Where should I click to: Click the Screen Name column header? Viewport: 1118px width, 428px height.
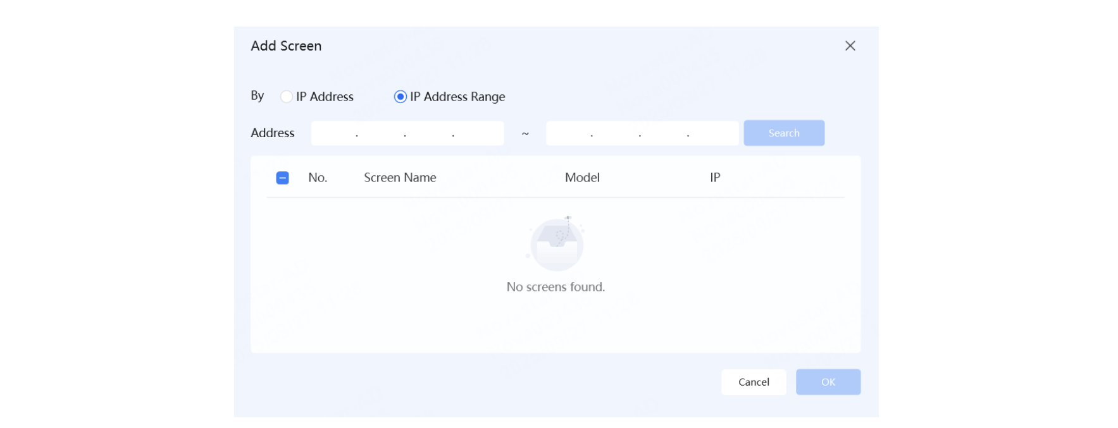point(400,178)
